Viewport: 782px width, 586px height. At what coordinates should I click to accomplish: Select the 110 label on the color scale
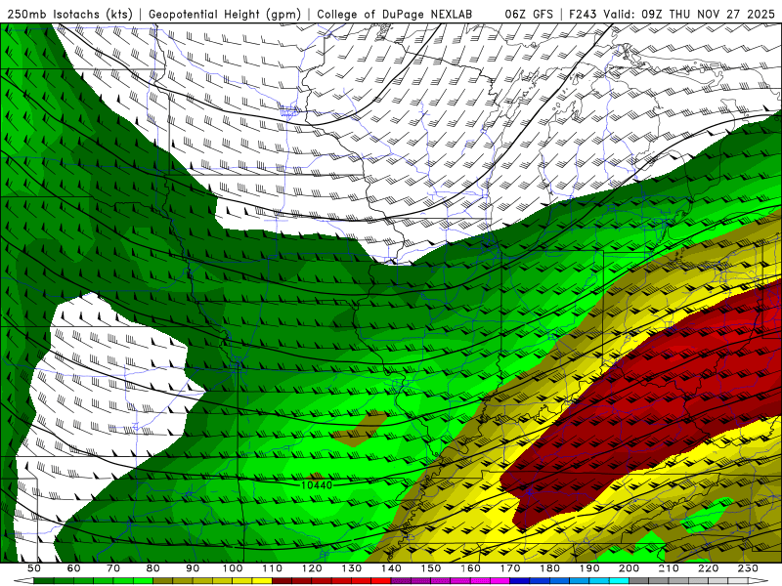click(x=272, y=568)
